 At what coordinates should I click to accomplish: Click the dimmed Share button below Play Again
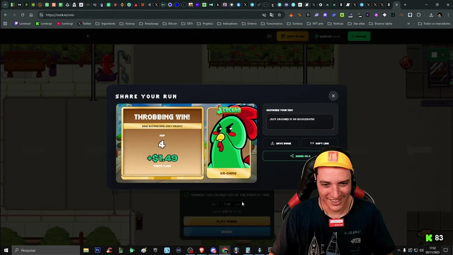pyautogui.click(x=226, y=232)
